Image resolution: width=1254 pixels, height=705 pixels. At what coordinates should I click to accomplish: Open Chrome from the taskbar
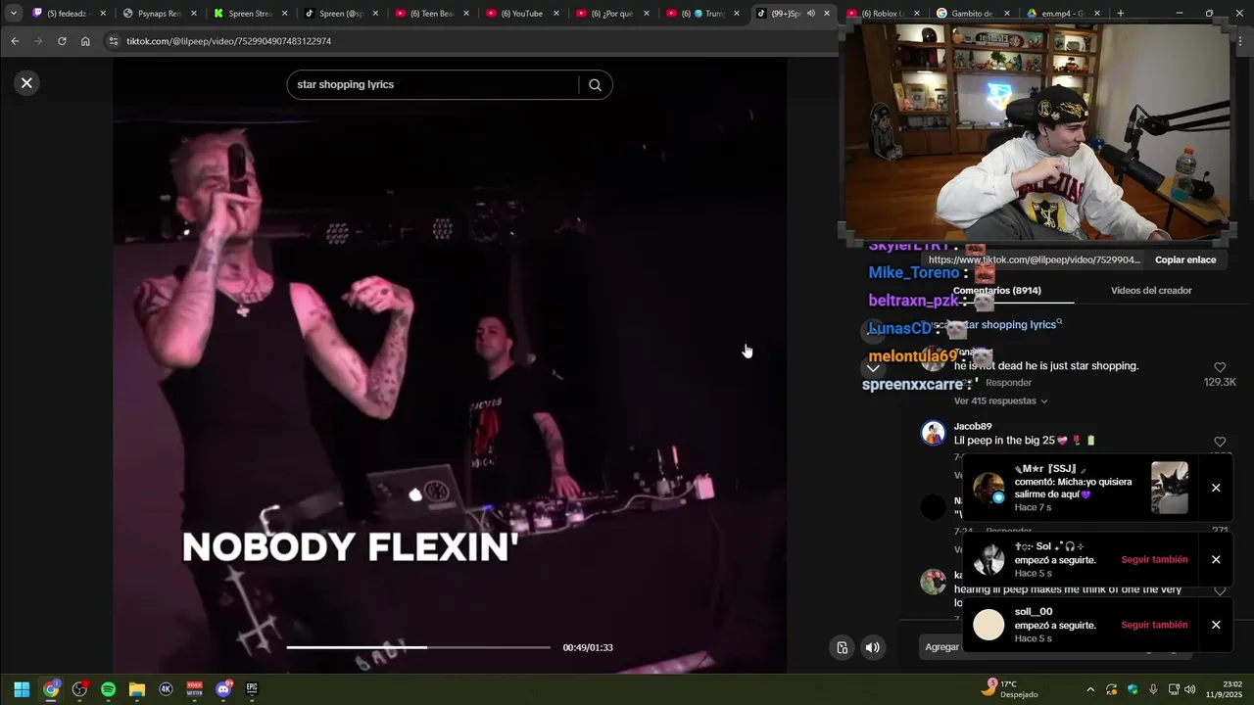(x=51, y=689)
